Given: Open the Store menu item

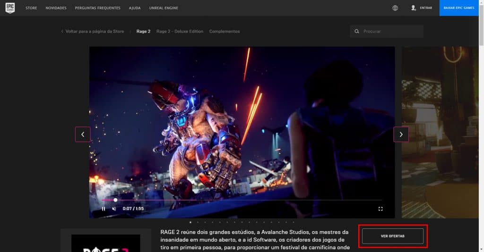Looking at the screenshot, I should click(31, 8).
